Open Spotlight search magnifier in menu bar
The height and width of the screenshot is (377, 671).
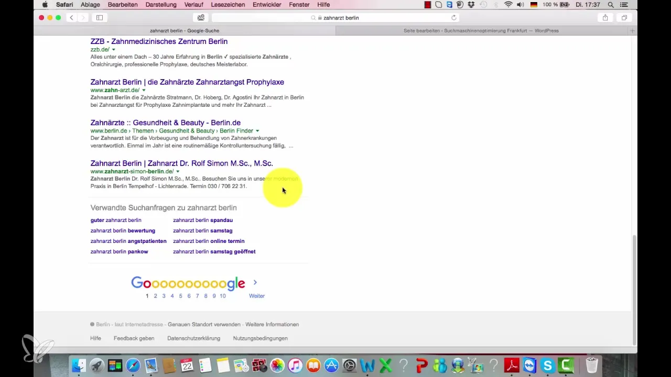611,5
